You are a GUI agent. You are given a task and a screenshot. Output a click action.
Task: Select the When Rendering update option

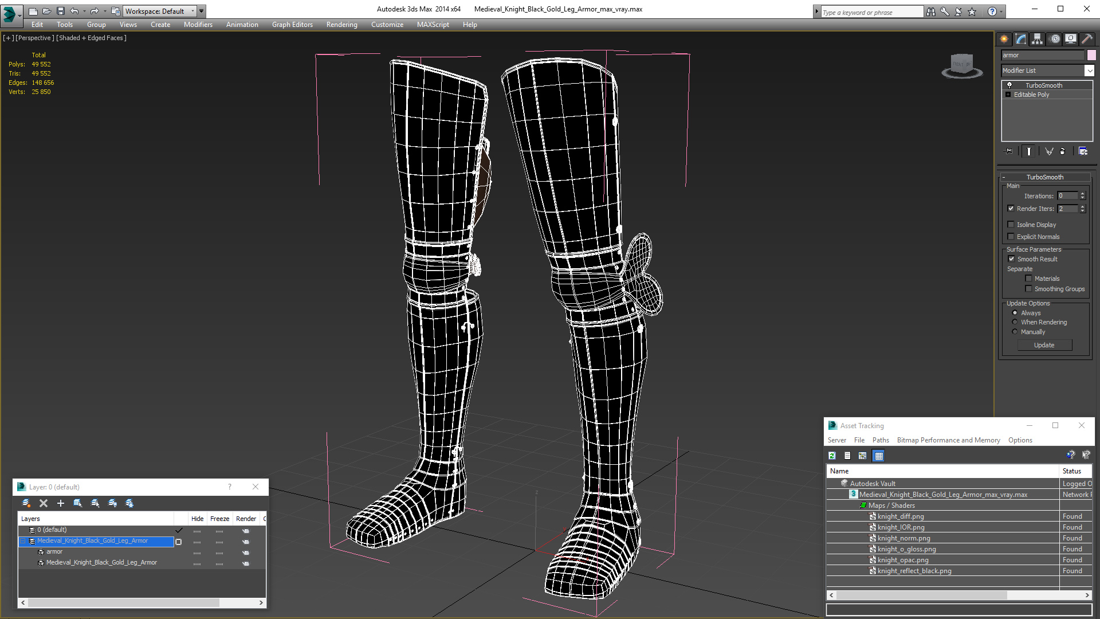click(x=1015, y=322)
